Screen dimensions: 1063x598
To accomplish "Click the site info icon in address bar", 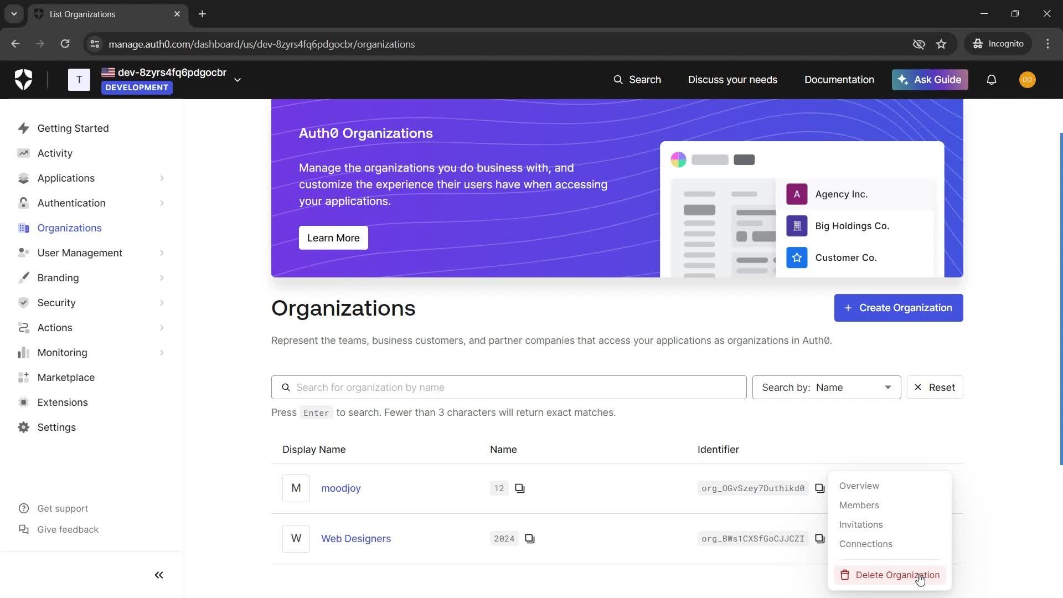I will [95, 44].
